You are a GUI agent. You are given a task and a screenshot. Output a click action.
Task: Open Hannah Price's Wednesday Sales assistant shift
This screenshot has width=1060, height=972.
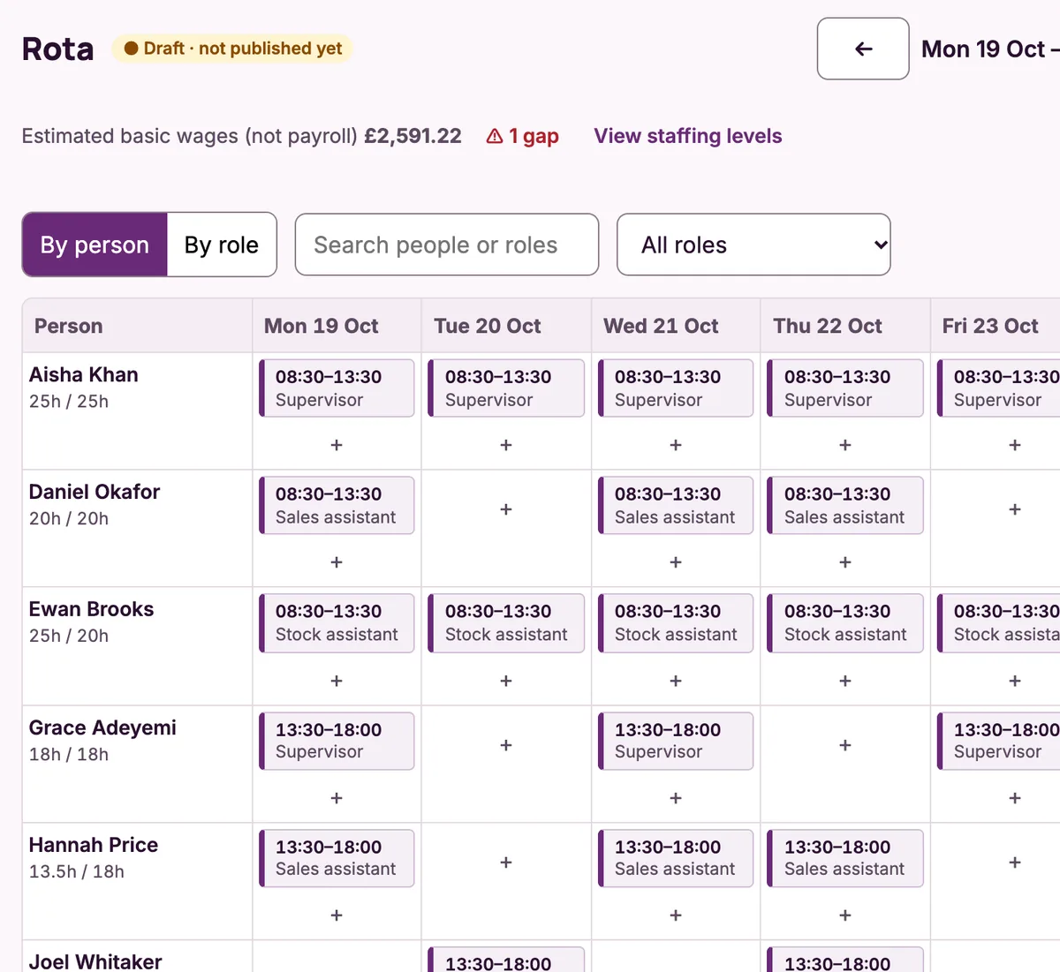(676, 858)
